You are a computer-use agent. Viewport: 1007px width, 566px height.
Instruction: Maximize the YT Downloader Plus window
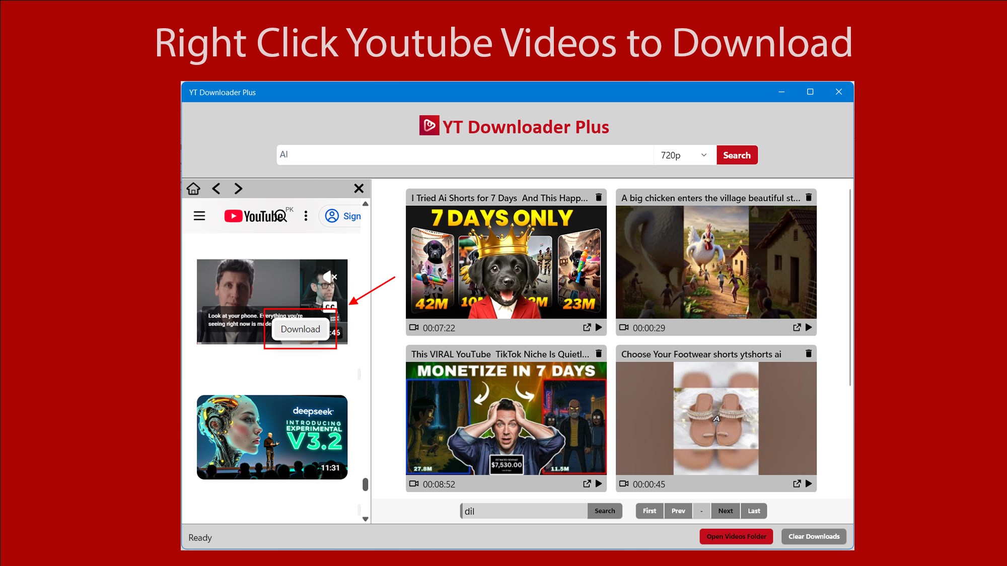coord(810,92)
